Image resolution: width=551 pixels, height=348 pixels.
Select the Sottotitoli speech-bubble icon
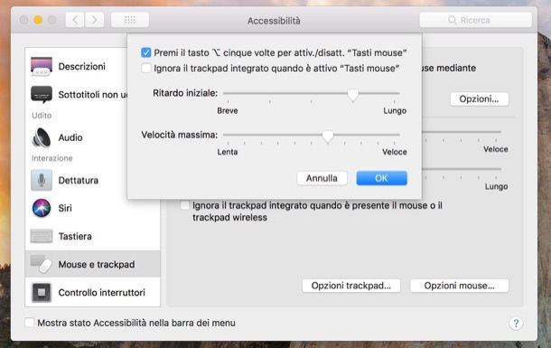pos(42,94)
